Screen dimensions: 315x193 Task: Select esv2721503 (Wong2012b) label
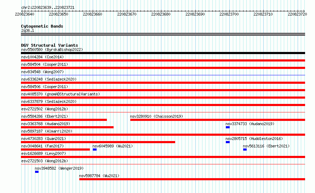pyautogui.click(x=45, y=161)
